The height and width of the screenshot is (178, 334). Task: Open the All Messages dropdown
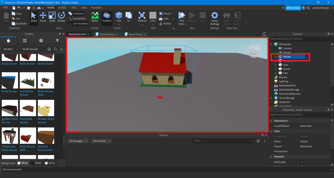pos(78,141)
